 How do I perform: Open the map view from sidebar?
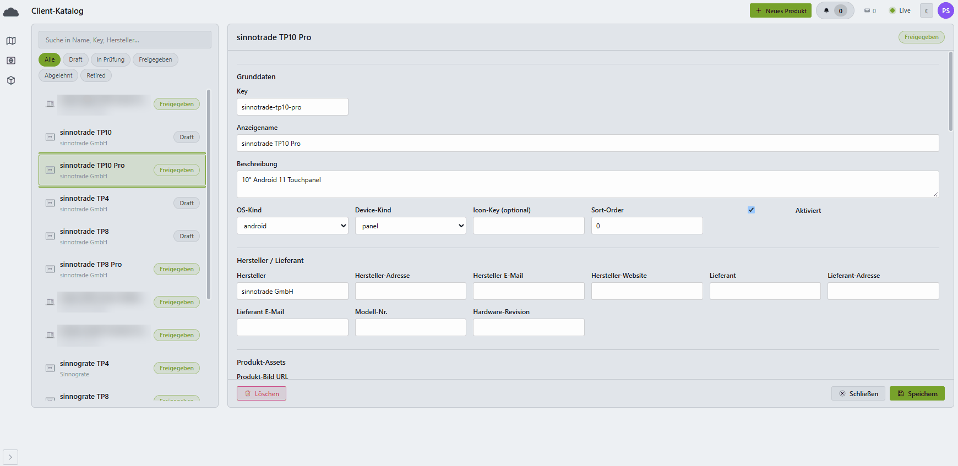(x=11, y=41)
